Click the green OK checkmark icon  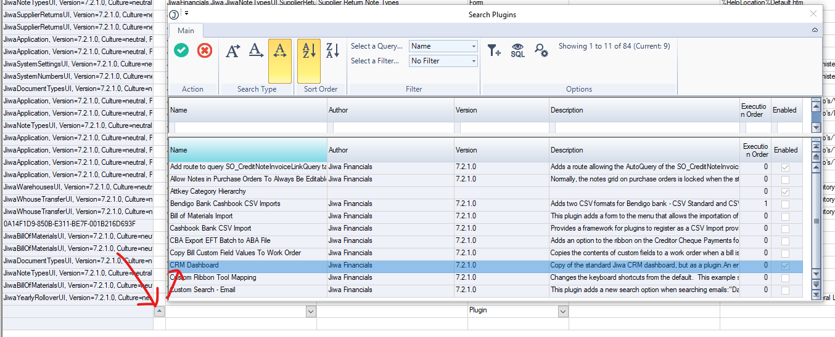tap(181, 51)
